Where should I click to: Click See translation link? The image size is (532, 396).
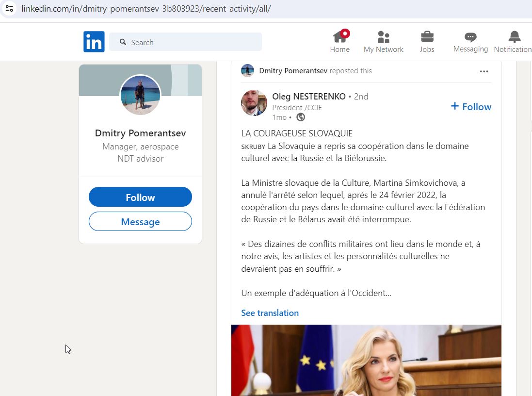[270, 313]
